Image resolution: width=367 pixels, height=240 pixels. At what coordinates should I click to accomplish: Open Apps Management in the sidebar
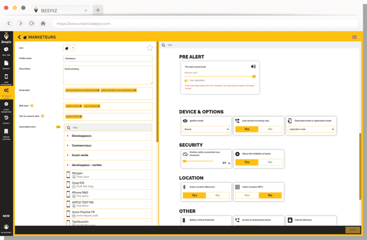6,77
